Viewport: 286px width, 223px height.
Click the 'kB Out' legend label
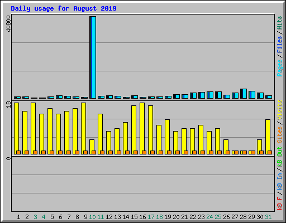280,157
